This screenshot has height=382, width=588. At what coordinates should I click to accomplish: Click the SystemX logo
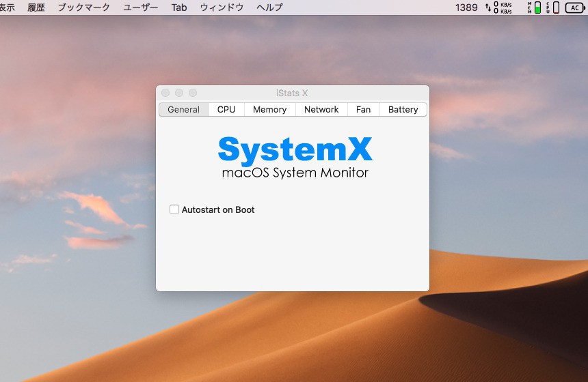(295, 150)
